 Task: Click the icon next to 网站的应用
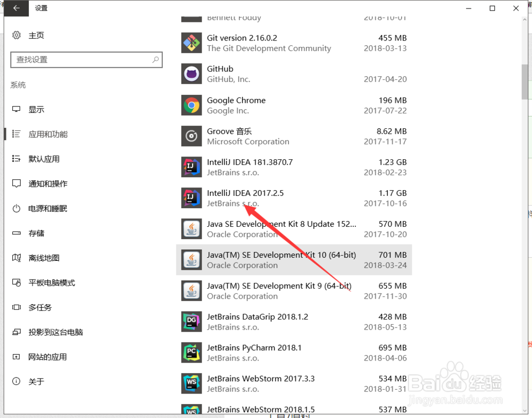tap(16, 357)
